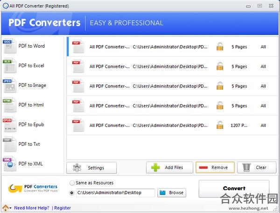Minimize the All PDF Converter window

[x=248, y=6]
